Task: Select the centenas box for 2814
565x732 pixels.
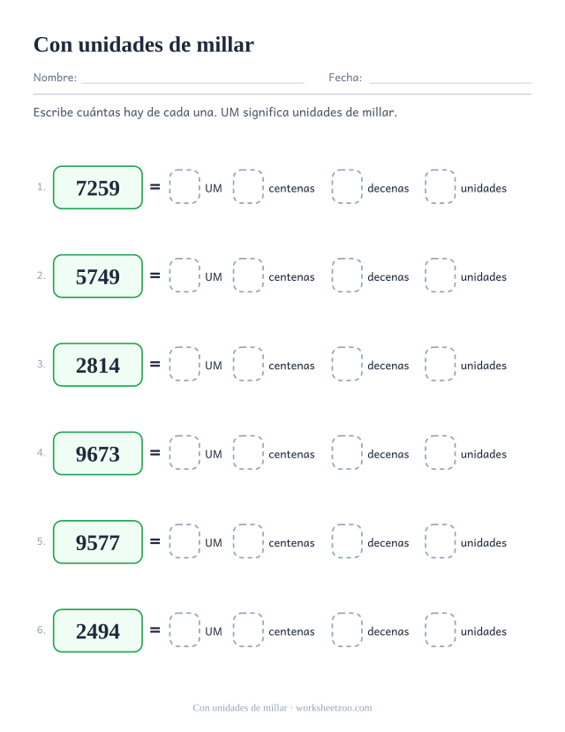Action: tap(248, 364)
